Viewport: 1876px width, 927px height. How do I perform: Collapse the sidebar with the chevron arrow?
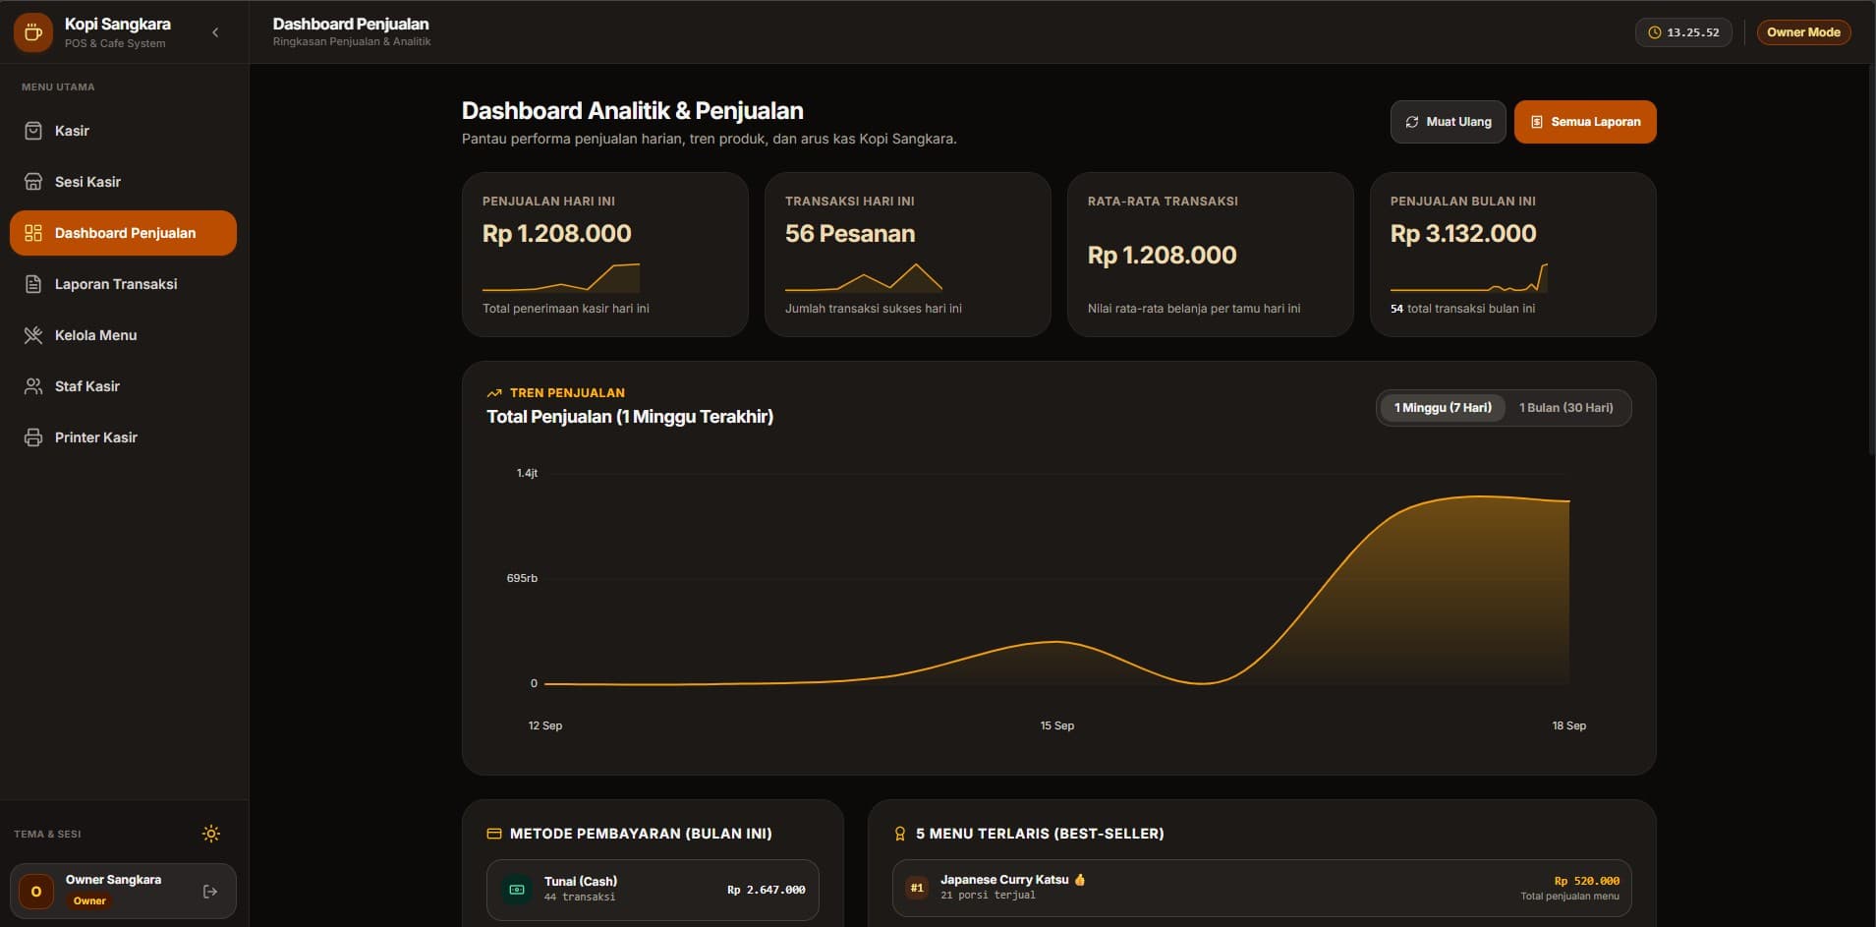click(215, 32)
